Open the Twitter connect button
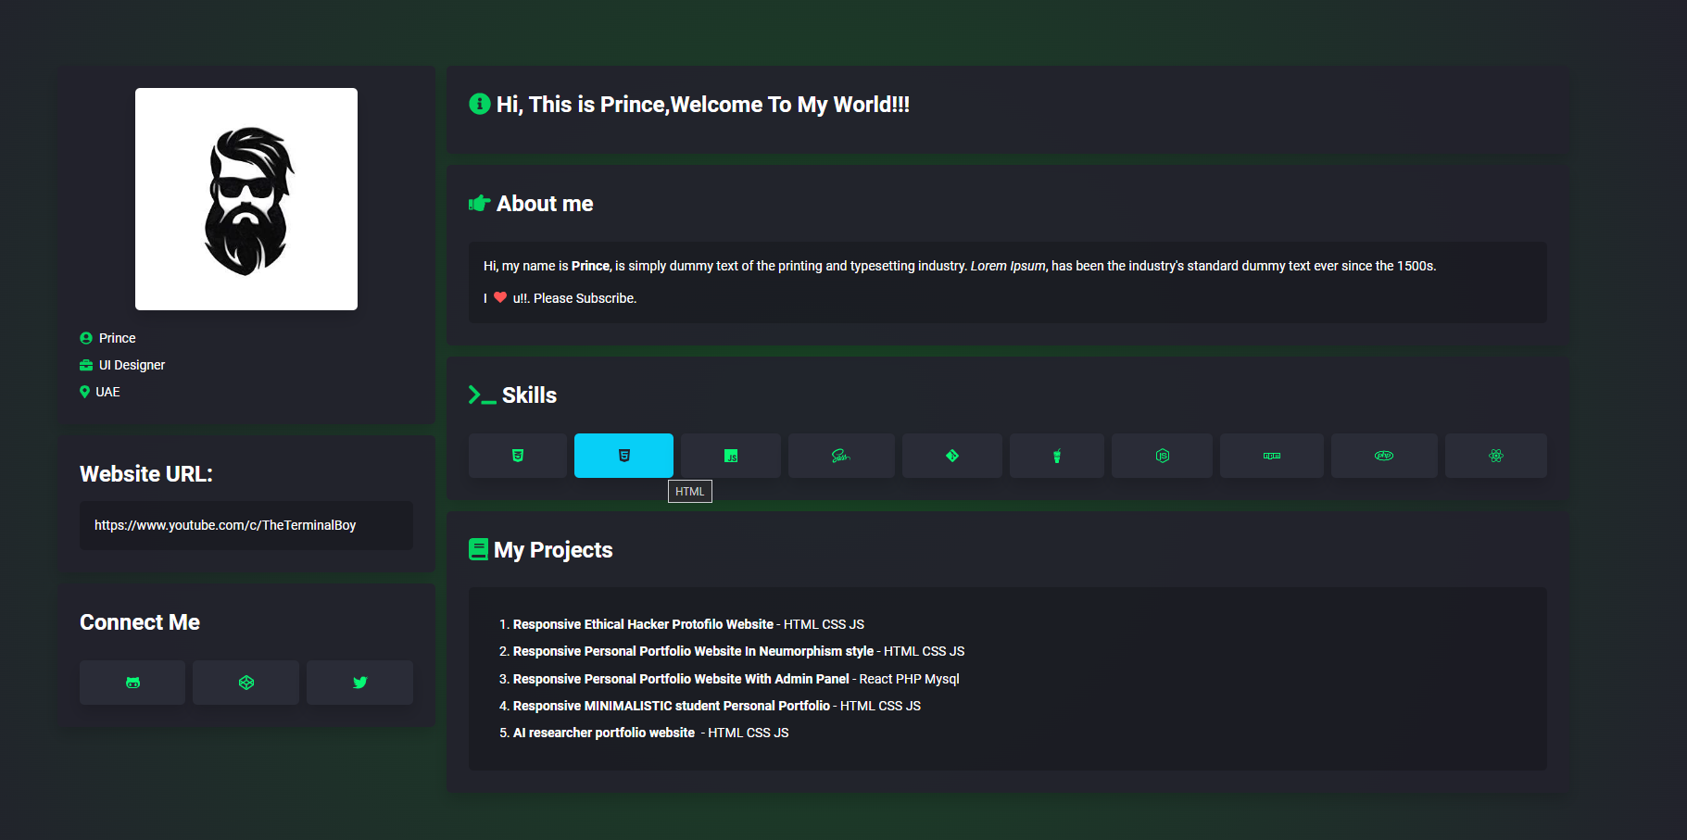 click(x=360, y=683)
